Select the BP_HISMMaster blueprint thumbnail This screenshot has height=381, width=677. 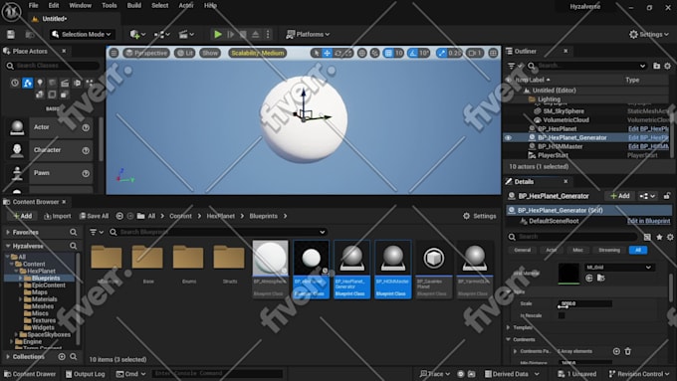(x=393, y=270)
